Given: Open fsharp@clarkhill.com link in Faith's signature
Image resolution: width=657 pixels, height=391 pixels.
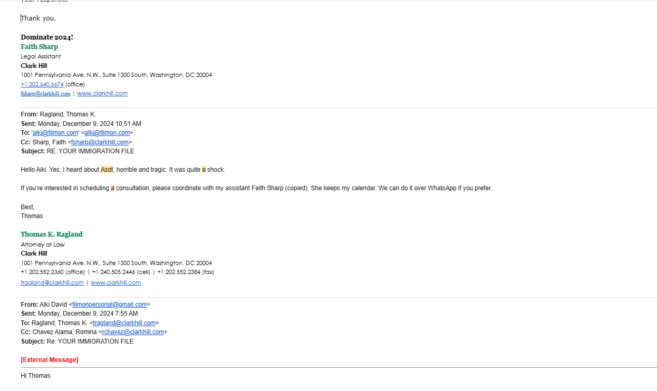Looking at the screenshot, I should click(x=45, y=94).
